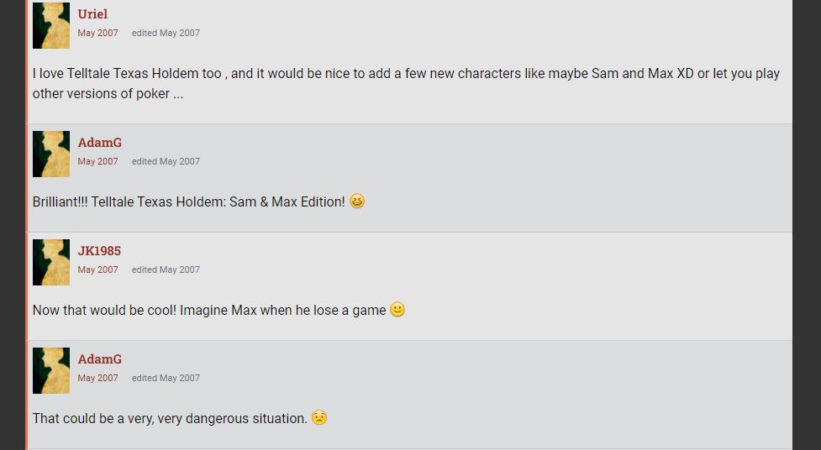This screenshot has height=450, width=821.
Task: Click the May 2007 date above the "Brilliant!!!" post
Action: click(97, 162)
